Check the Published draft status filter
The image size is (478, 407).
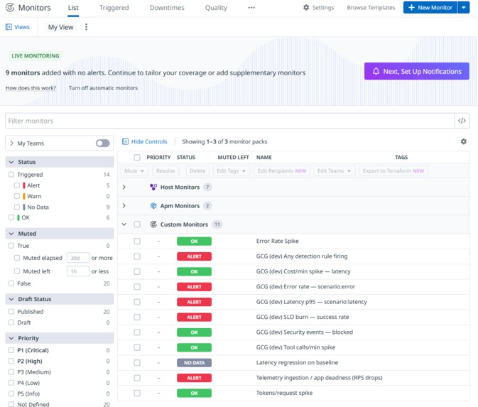click(x=11, y=312)
